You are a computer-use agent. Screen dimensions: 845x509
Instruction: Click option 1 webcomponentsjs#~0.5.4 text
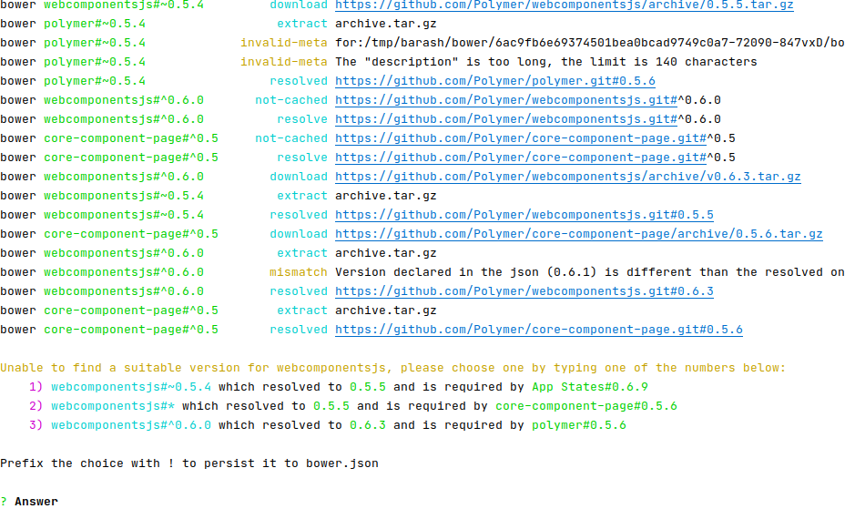tap(131, 387)
